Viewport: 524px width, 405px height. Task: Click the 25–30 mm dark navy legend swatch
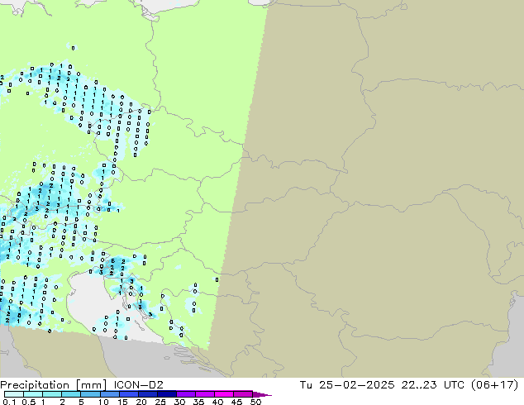coord(166,394)
